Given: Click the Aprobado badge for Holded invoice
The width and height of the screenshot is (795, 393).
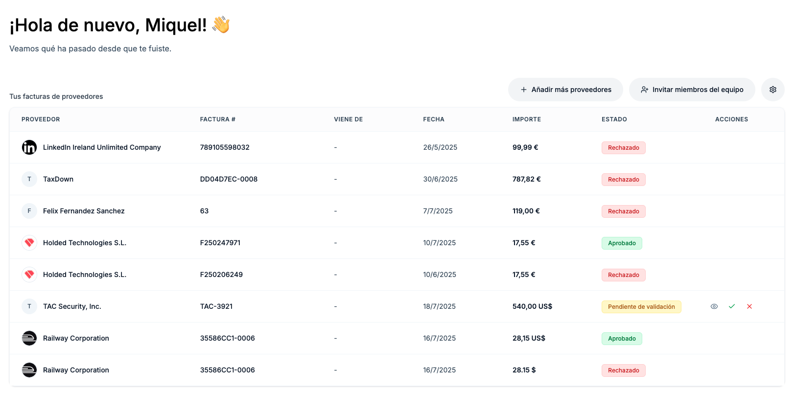Looking at the screenshot, I should 622,243.
